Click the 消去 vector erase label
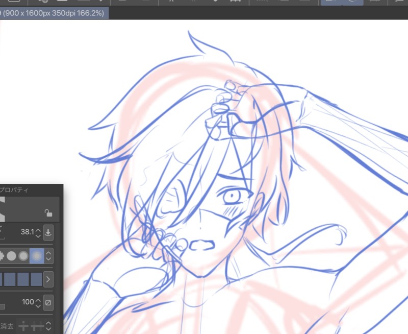Screen dimensions: 408x334 click(7, 326)
